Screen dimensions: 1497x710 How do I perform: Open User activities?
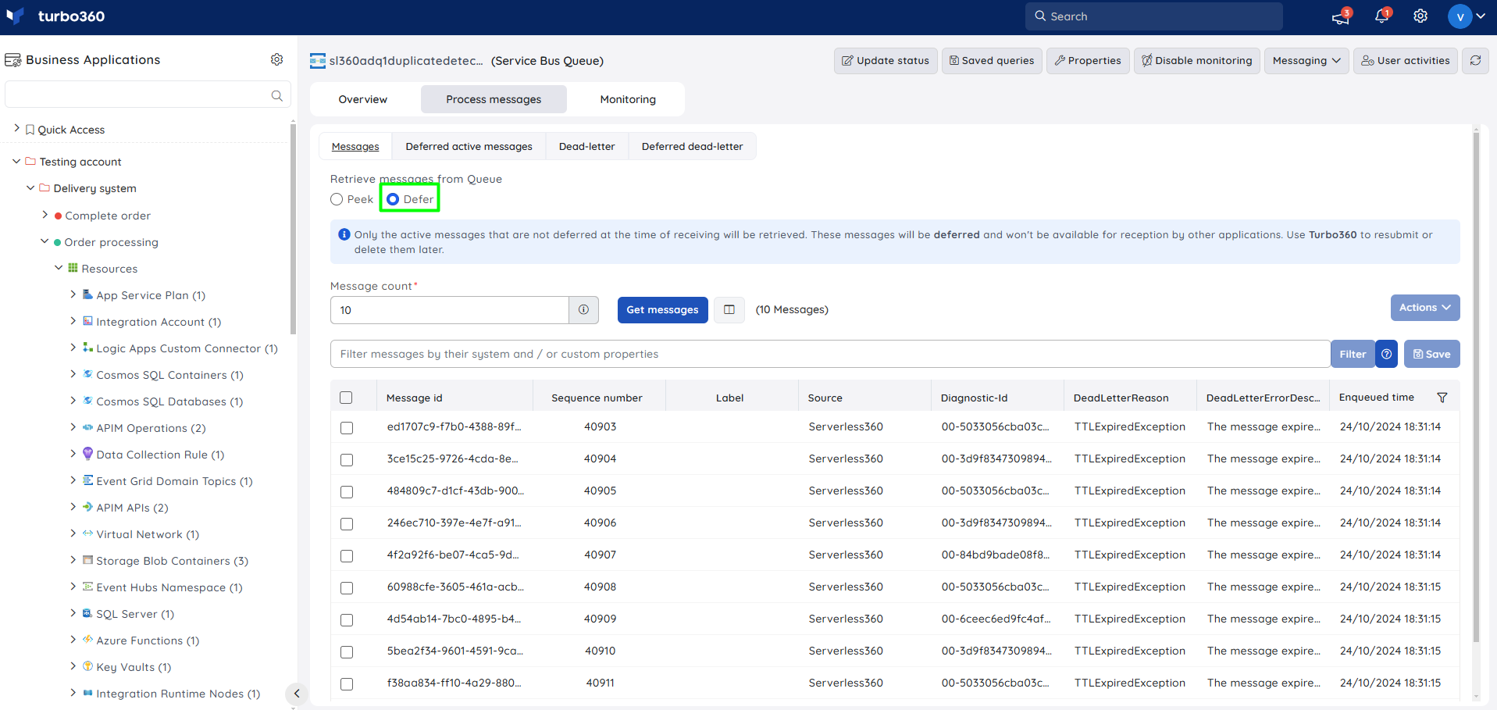click(x=1406, y=60)
